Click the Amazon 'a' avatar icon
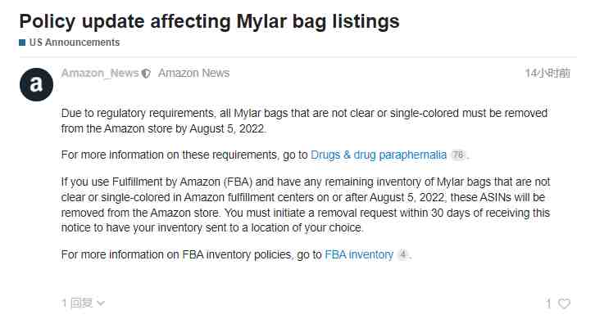Screen dimensions: 595x319 click(x=36, y=84)
